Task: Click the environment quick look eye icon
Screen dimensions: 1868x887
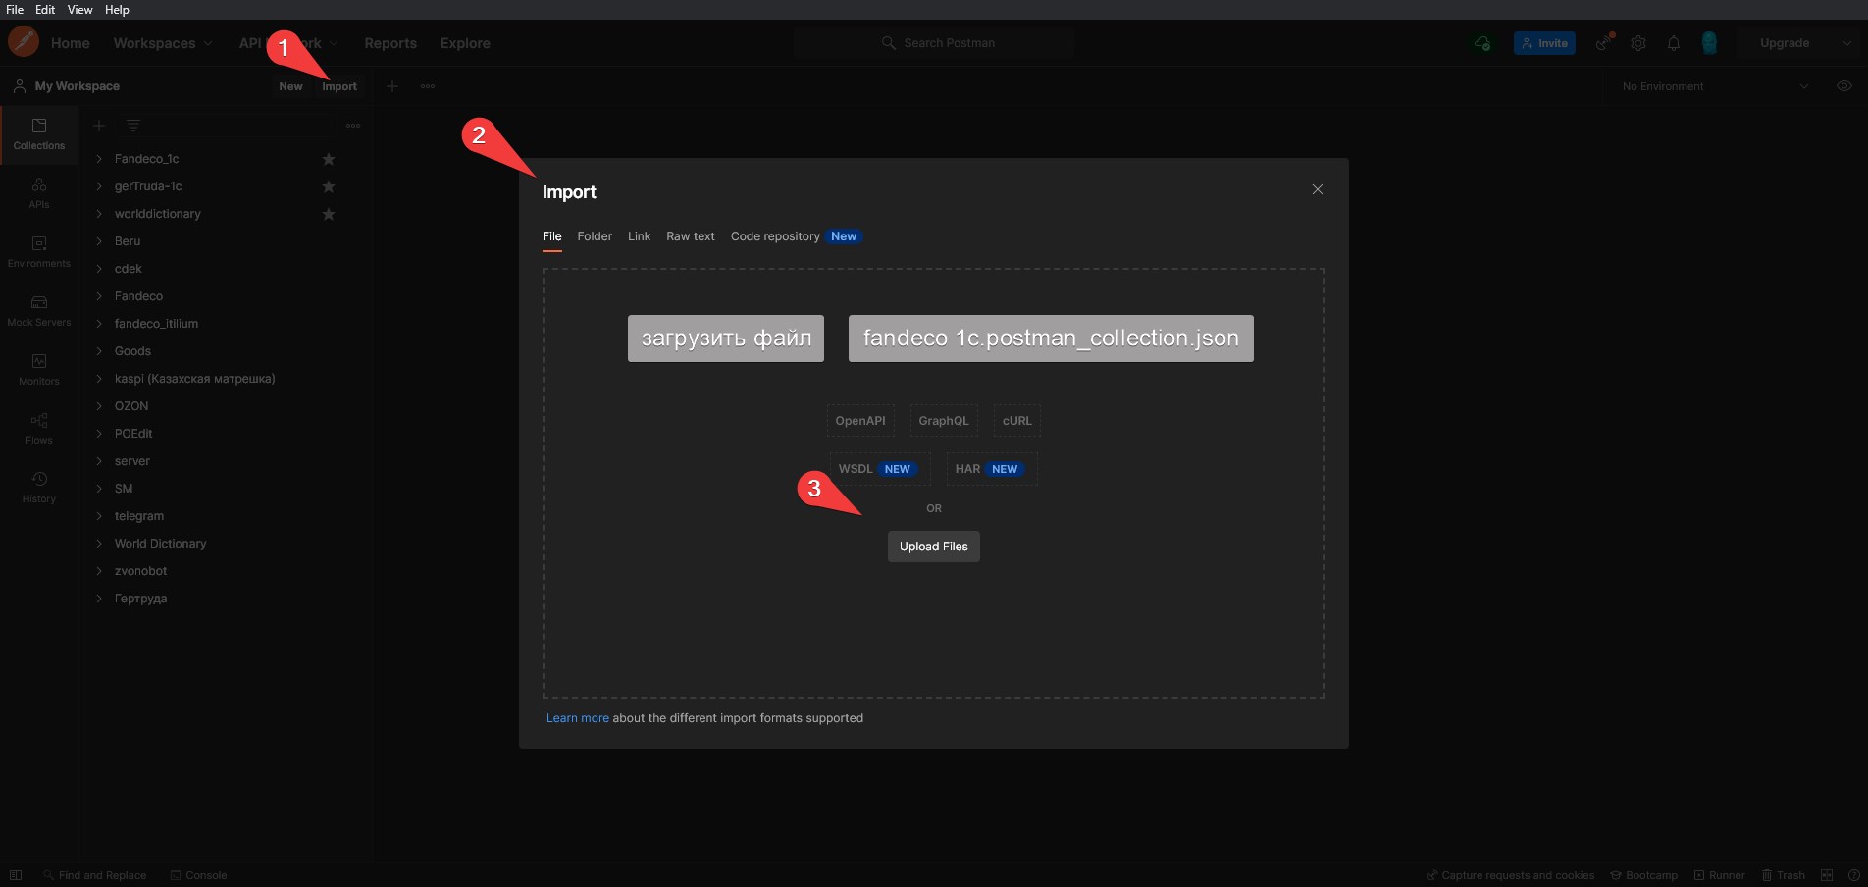Action: click(x=1843, y=86)
